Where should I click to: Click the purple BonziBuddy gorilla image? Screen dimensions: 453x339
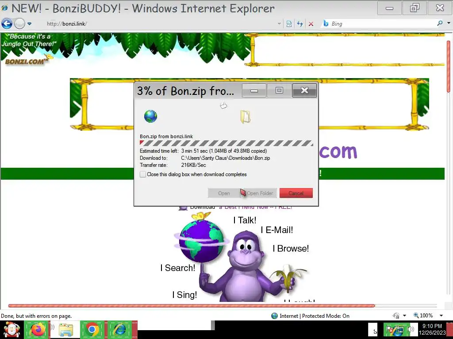[x=246, y=267]
